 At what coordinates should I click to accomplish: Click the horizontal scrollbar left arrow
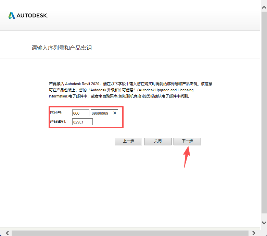7,233
